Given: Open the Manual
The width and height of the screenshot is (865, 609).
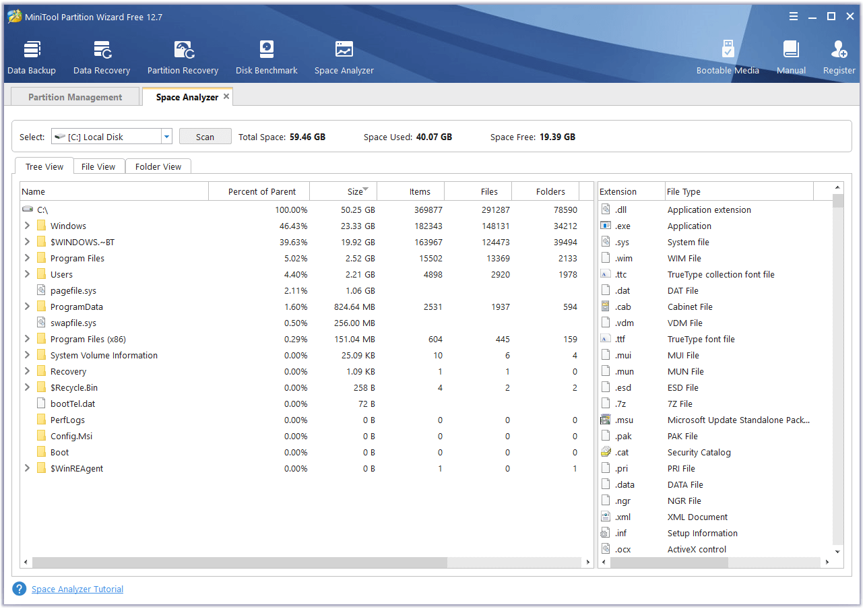Looking at the screenshot, I should pos(791,57).
